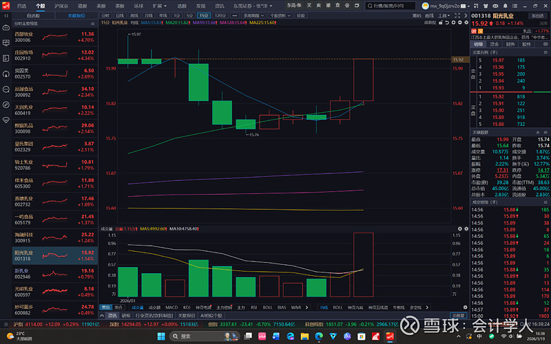Expand the 多周期同列 dropdown
The width and height of the screenshot is (551, 344).
click(245, 14)
